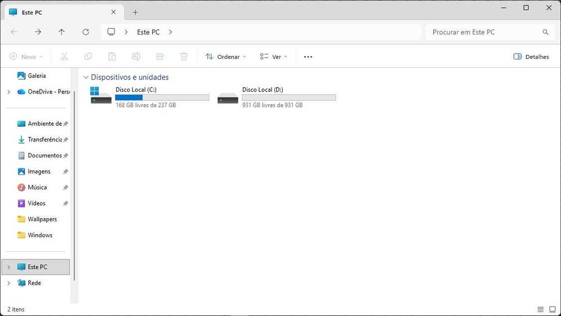Go back with the left arrow
561x316 pixels.
pyautogui.click(x=13, y=32)
